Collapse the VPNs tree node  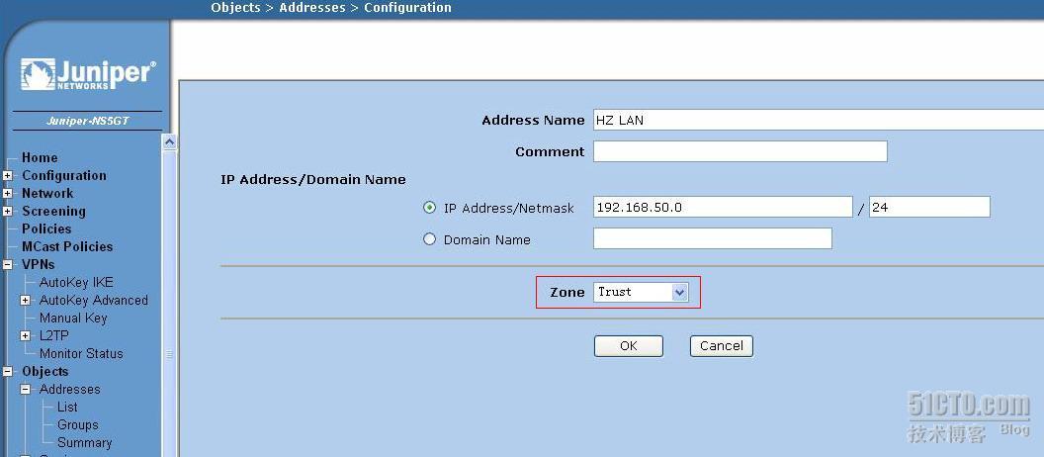7,264
